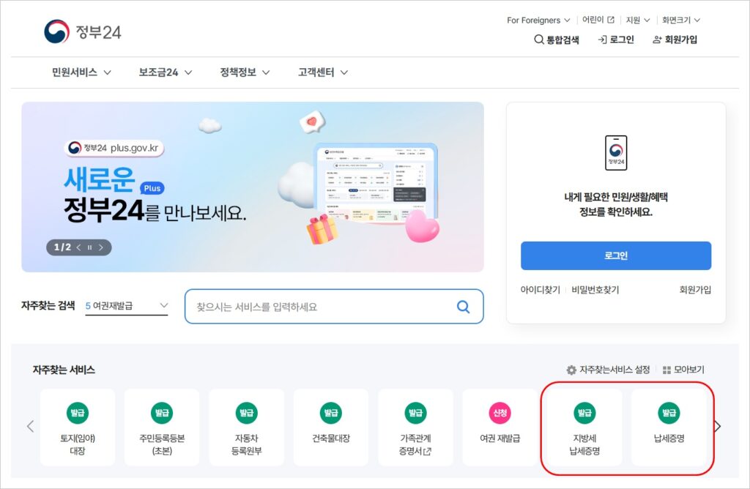Screen dimensions: 750x489
Task: Open 주민등록등본(초본) service card
Action: [162, 427]
